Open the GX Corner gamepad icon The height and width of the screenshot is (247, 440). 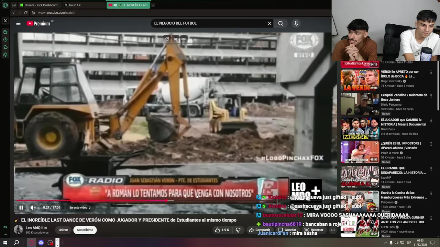14,5
